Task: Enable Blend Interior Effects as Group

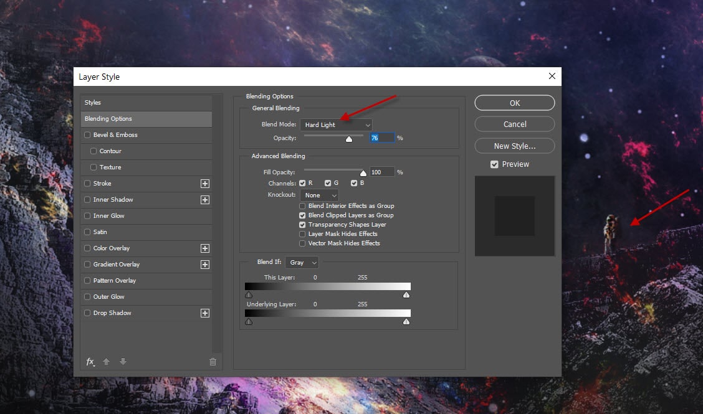Action: tap(303, 206)
